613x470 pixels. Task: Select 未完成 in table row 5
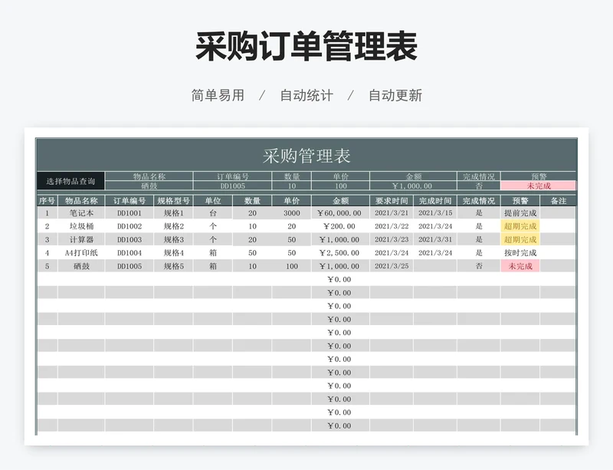pos(520,266)
